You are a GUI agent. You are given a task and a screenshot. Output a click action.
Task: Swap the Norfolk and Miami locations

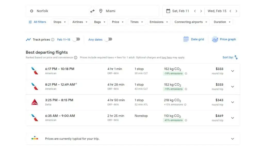pos(92,11)
